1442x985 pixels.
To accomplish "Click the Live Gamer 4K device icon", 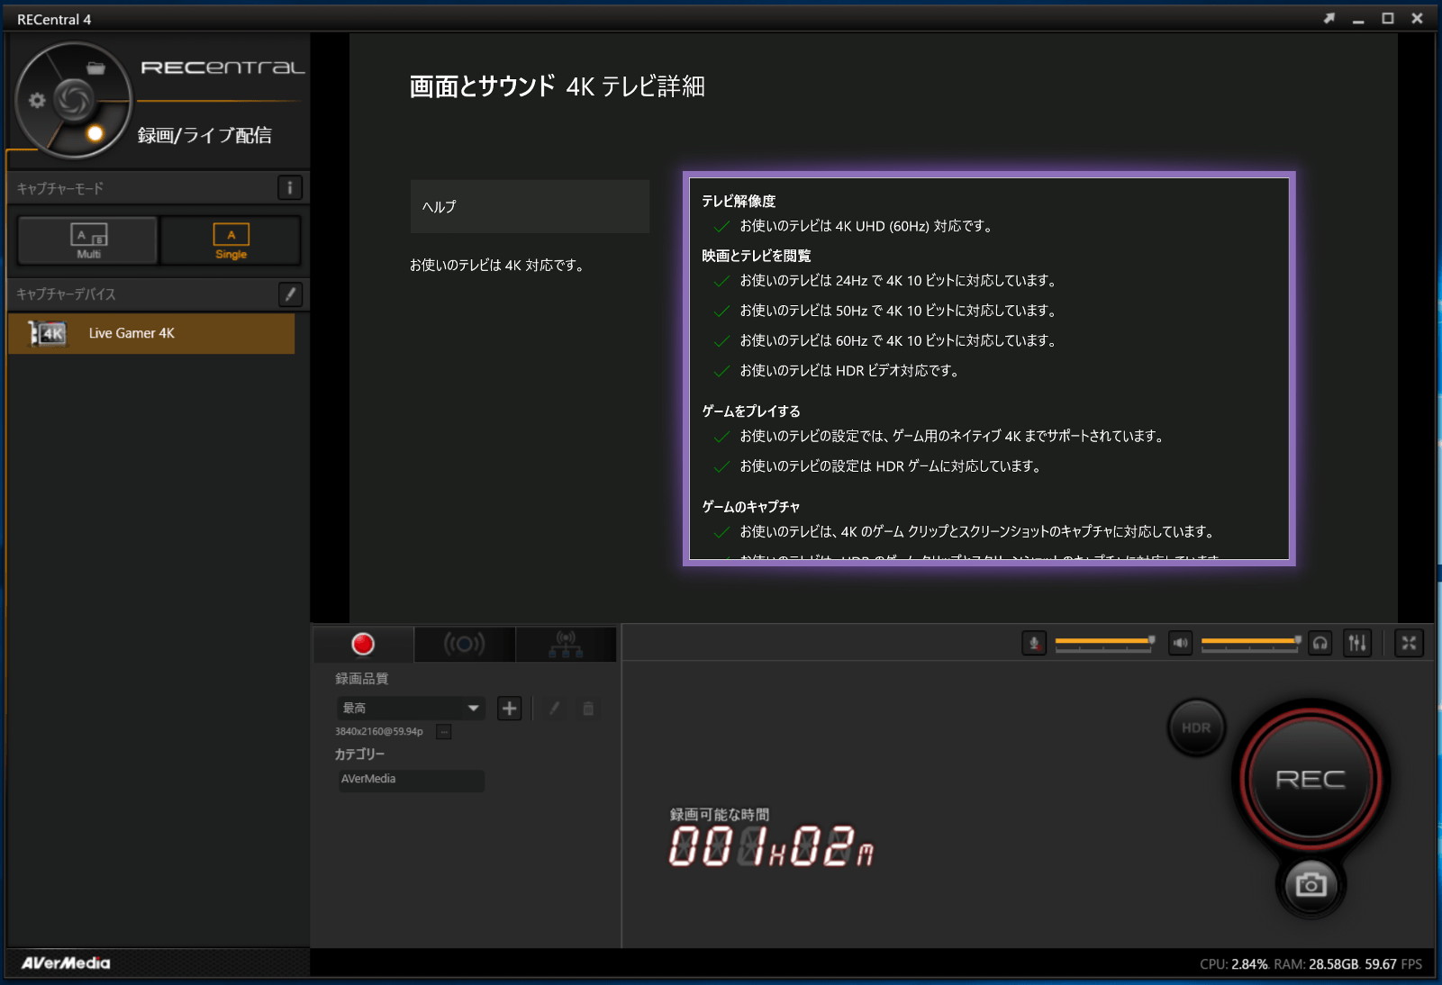I will (x=48, y=333).
